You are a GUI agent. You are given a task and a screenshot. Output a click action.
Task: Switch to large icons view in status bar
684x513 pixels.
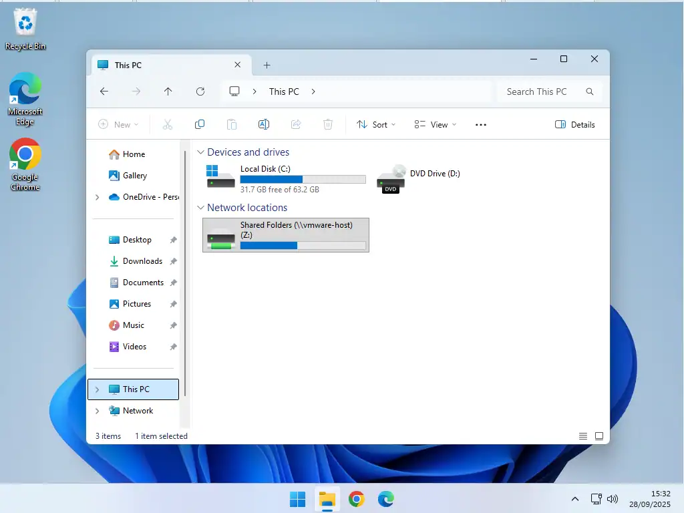599,436
